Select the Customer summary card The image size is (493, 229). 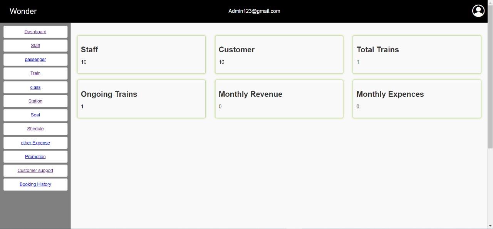(x=279, y=55)
